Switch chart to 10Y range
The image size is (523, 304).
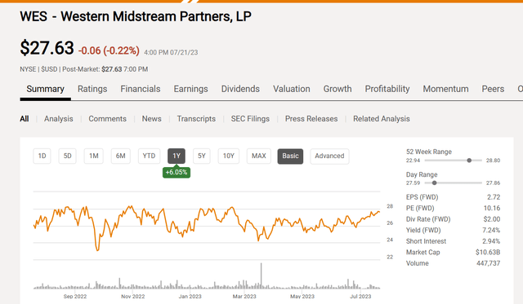pos(229,156)
